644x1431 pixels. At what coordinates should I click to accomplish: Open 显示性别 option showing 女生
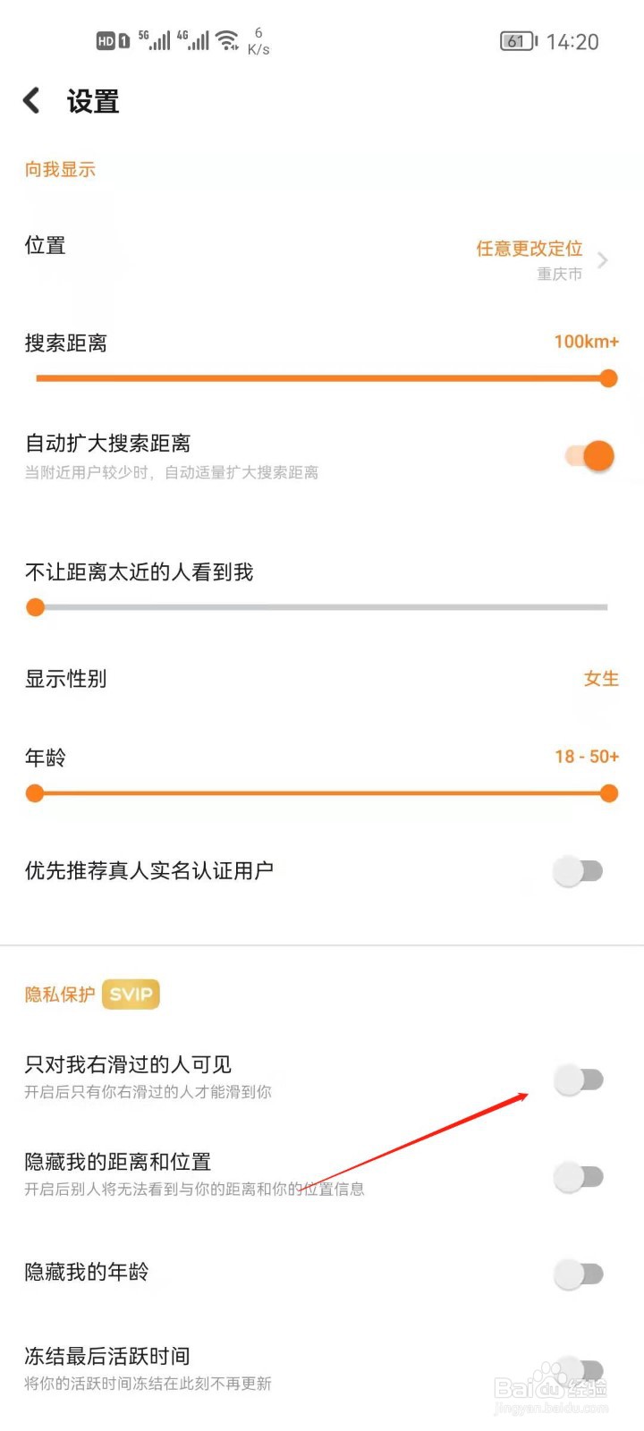pyautogui.click(x=322, y=679)
